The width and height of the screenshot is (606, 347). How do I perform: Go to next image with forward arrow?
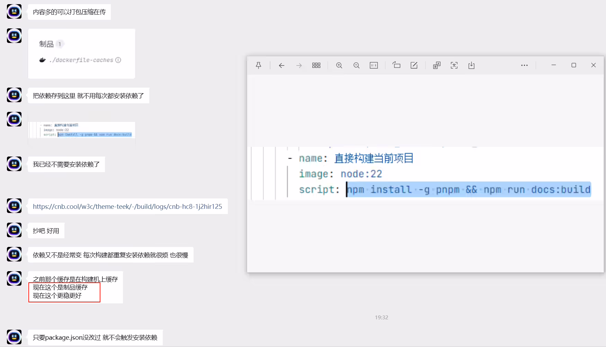(299, 65)
